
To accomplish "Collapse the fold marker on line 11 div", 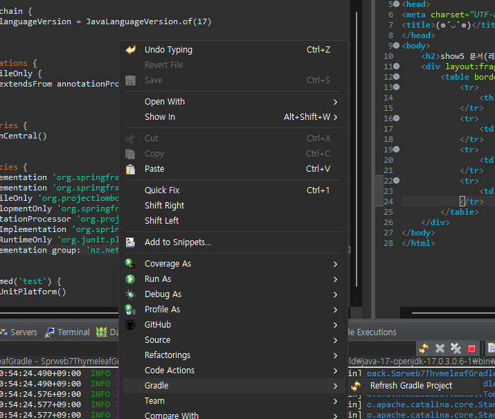I will [397, 66].
